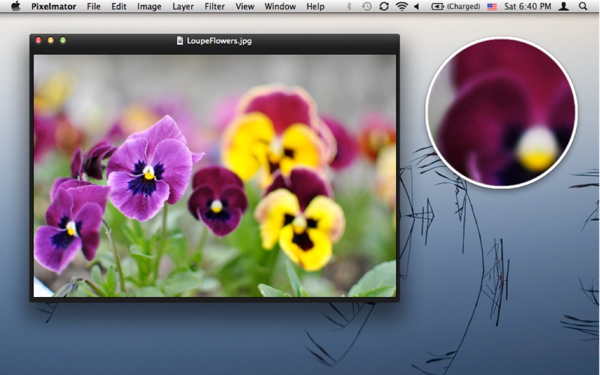Open the Pixelmator application menu
This screenshot has height=375, width=600.
[x=54, y=6]
